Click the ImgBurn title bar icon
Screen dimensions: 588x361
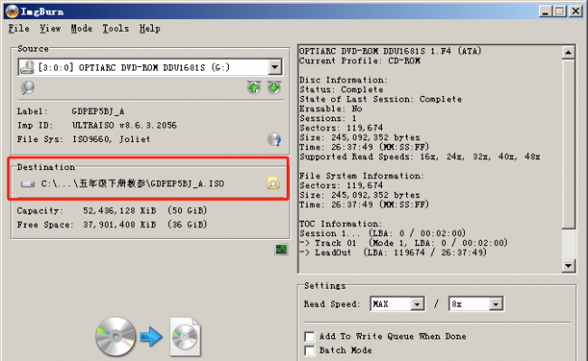(x=12, y=11)
